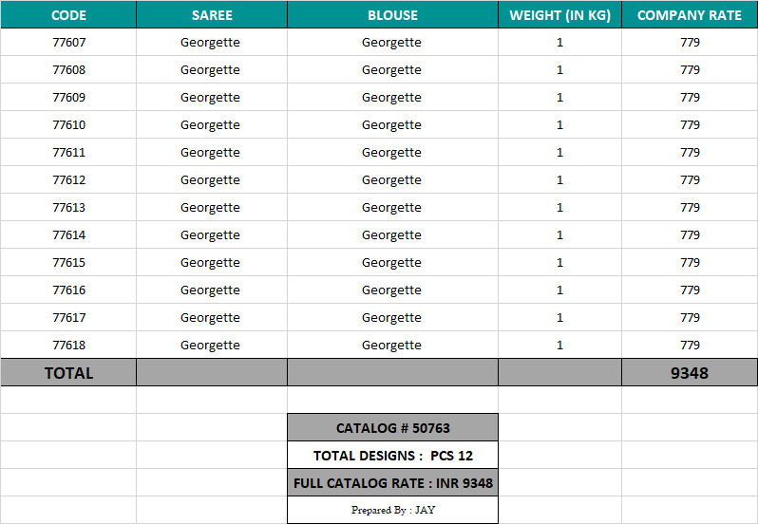
Task: Click the company rate for code 77617
Action: tap(690, 318)
